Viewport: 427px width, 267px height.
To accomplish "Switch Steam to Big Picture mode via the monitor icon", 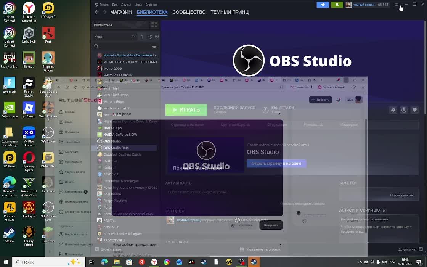I will click(396, 5).
